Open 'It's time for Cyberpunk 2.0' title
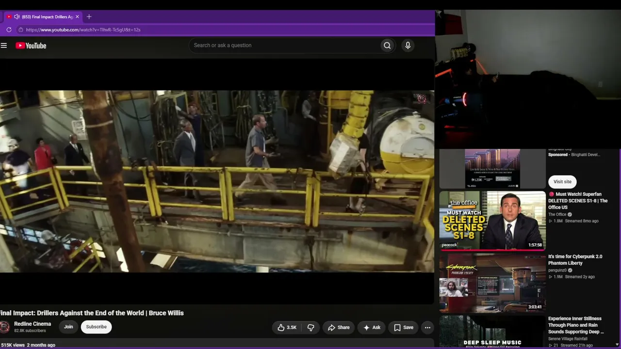621x349 pixels. [x=575, y=260]
